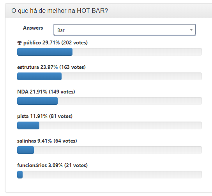
Task: Click the empty track of the público bar
Action: (137, 52)
